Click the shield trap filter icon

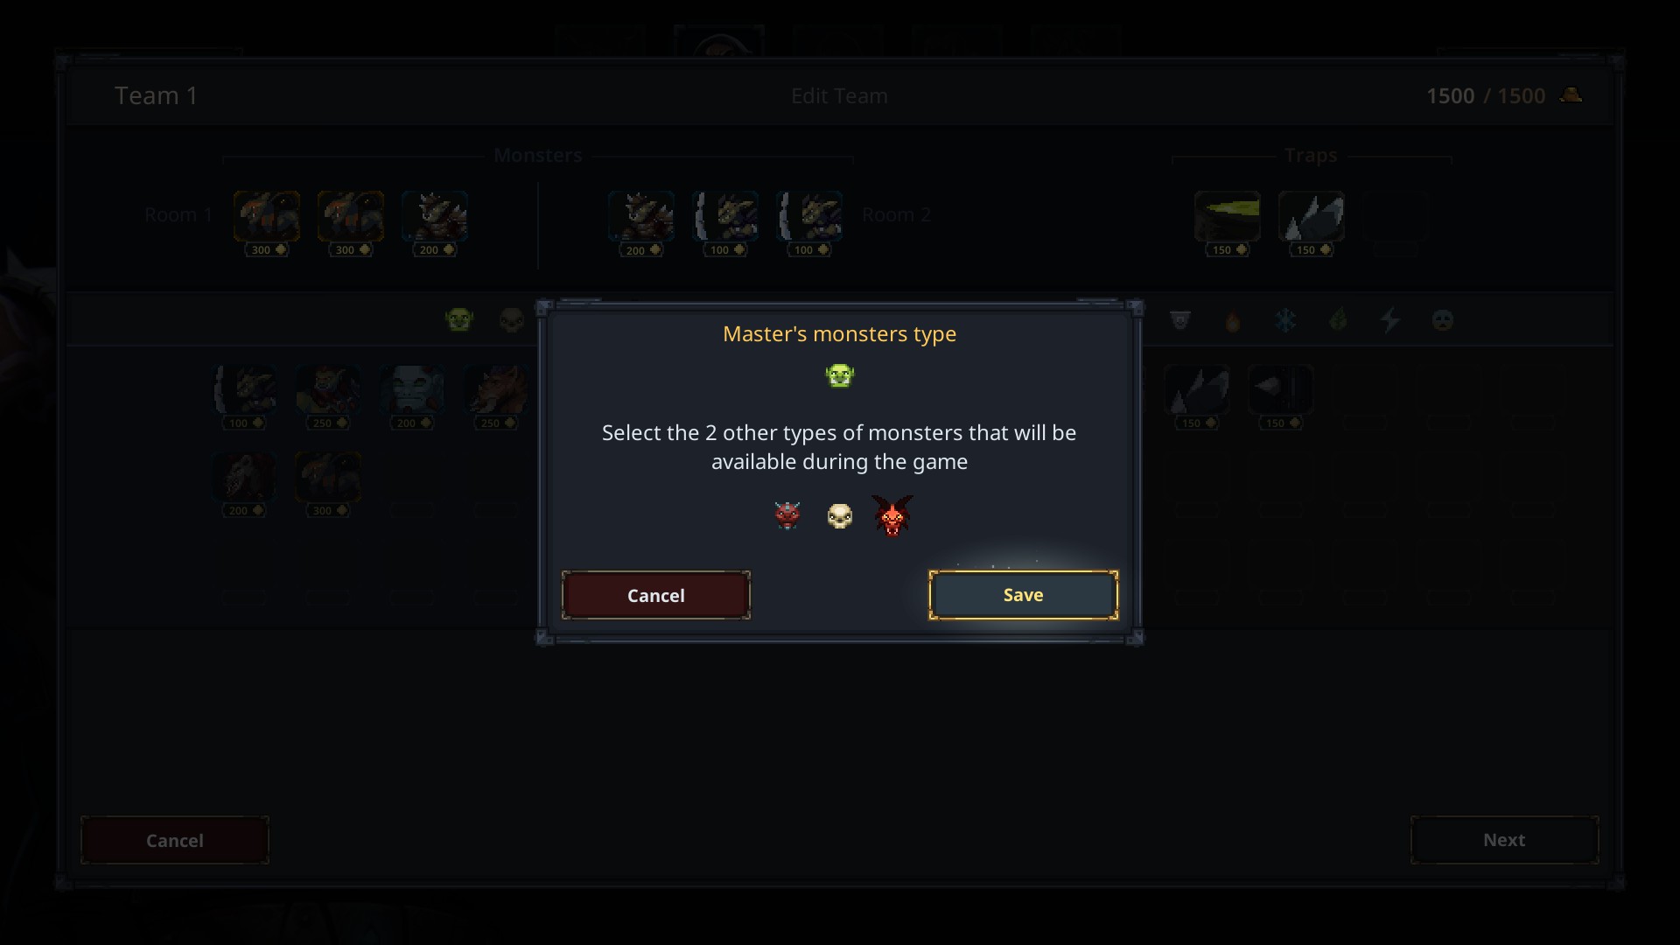tap(1180, 320)
